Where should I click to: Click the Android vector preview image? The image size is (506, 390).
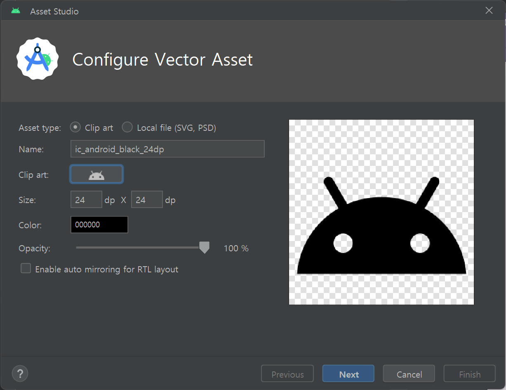(x=381, y=212)
